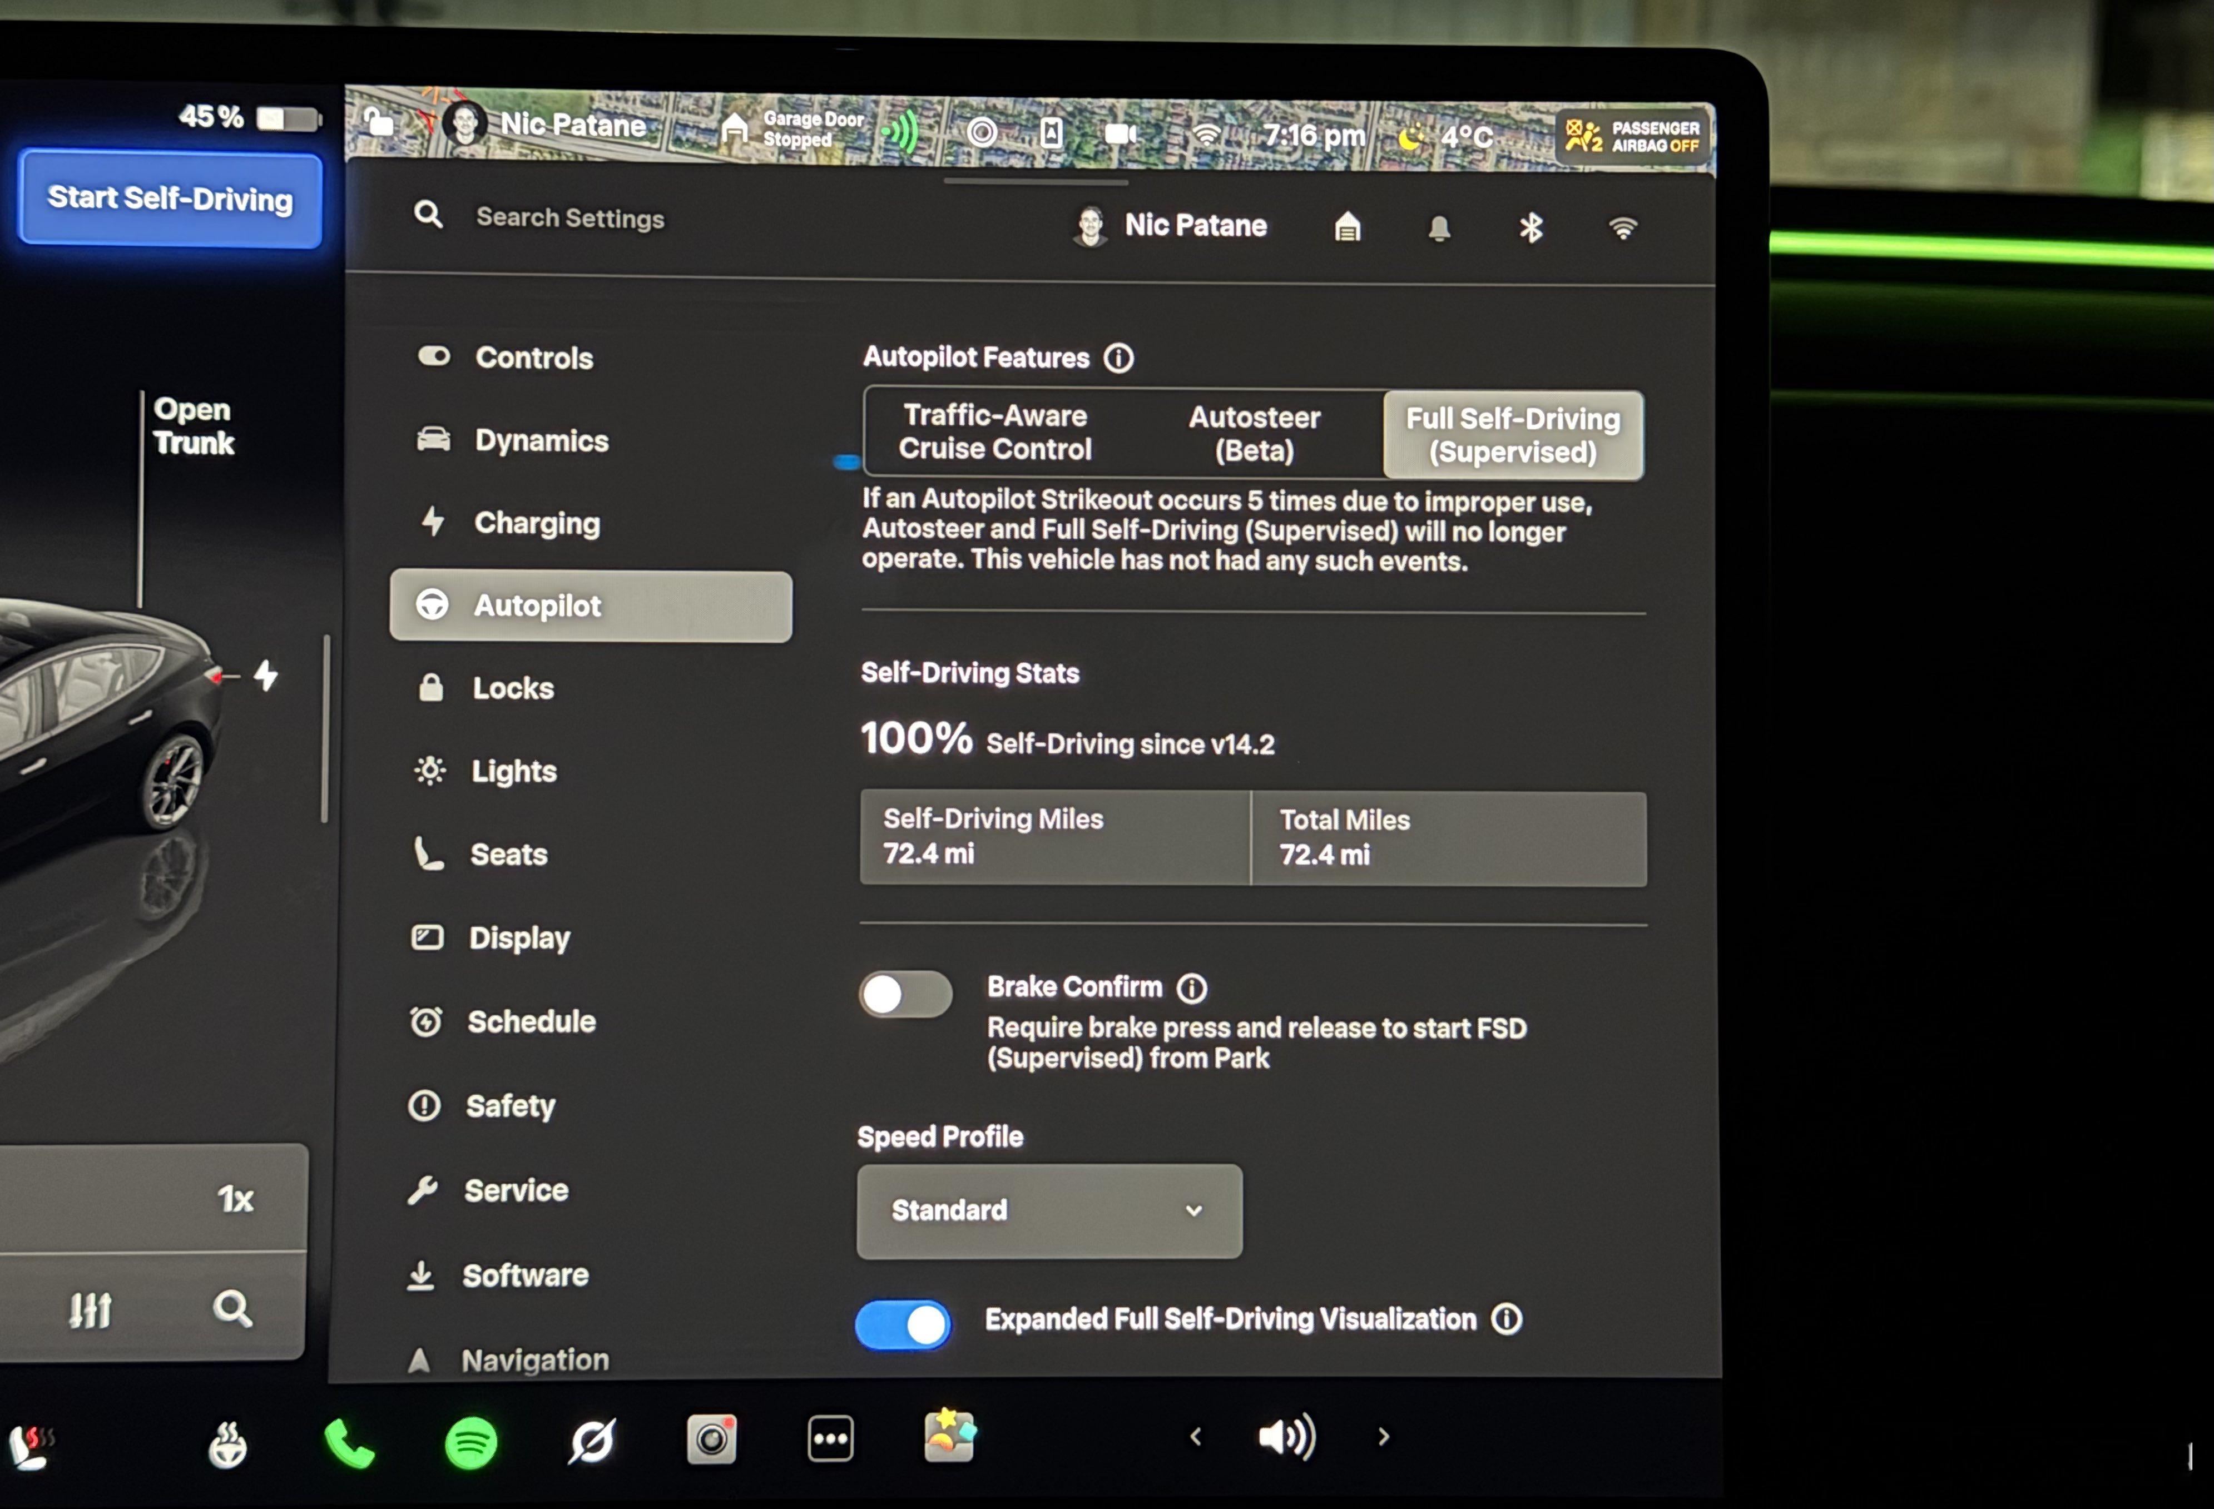Tap Open Trunk on car view
This screenshot has height=1509, width=2214.
coord(194,426)
